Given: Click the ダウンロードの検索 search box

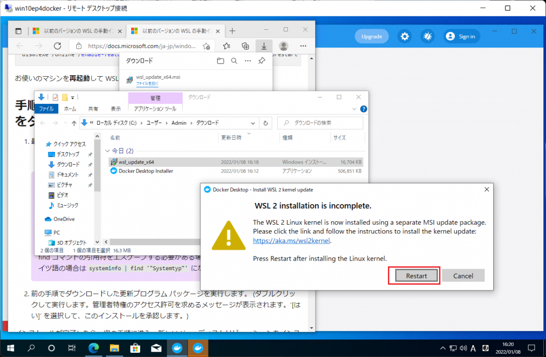Looking at the screenshot, I should (320, 123).
